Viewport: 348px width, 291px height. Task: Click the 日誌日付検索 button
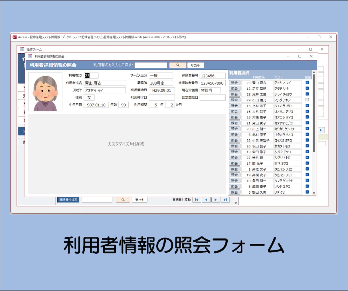[x=68, y=200]
